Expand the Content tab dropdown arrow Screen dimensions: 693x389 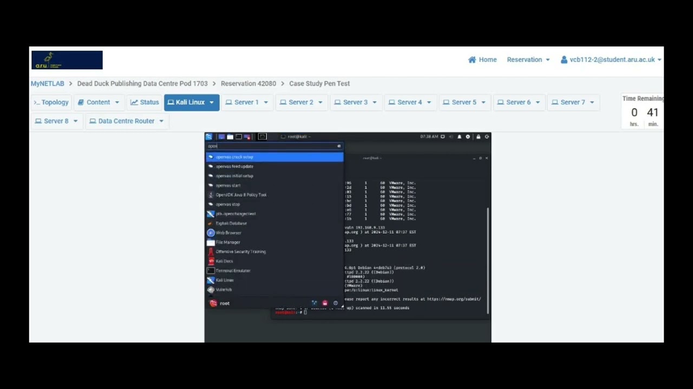point(117,102)
